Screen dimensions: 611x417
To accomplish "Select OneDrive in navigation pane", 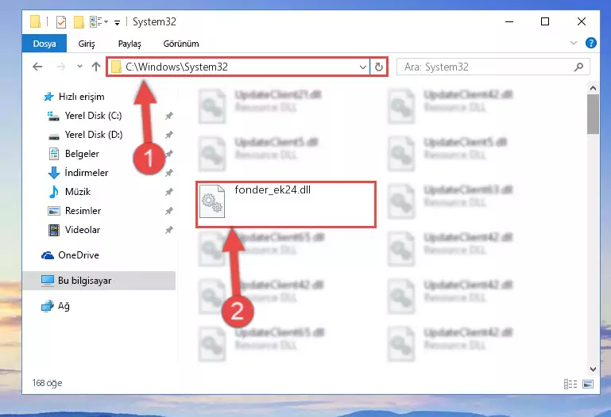I will click(x=78, y=255).
